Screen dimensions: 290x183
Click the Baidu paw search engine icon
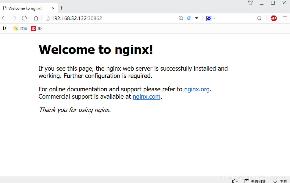pyautogui.click(x=209, y=19)
